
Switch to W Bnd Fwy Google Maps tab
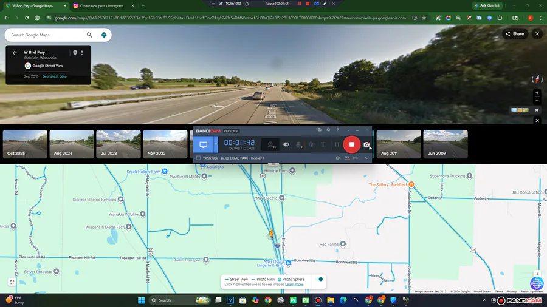[34, 6]
